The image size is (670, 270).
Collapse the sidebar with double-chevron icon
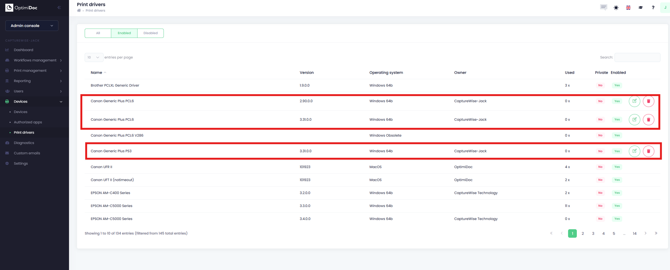click(59, 7)
